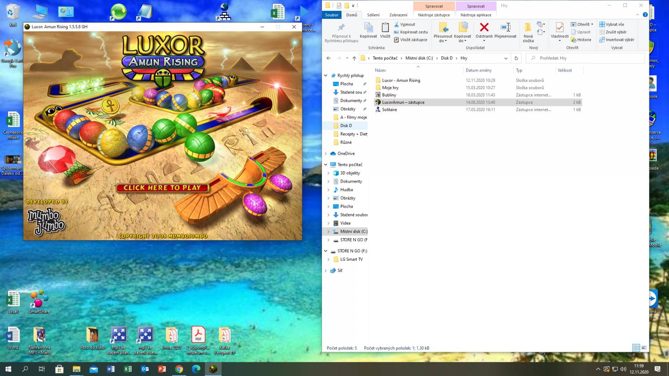Click Invertovat výběr in the ribbon
Viewport: 669px width, 376px height.
tap(616, 40)
